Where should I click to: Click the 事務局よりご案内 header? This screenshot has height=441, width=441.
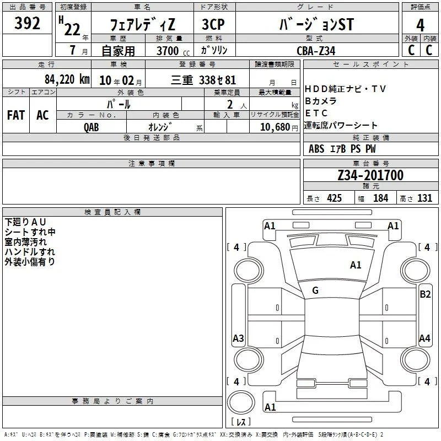tap(112, 401)
